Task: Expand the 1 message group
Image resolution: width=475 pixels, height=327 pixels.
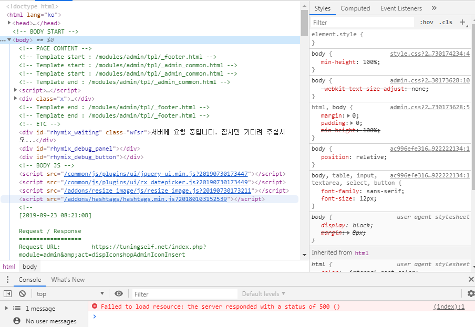Action: coord(6,308)
